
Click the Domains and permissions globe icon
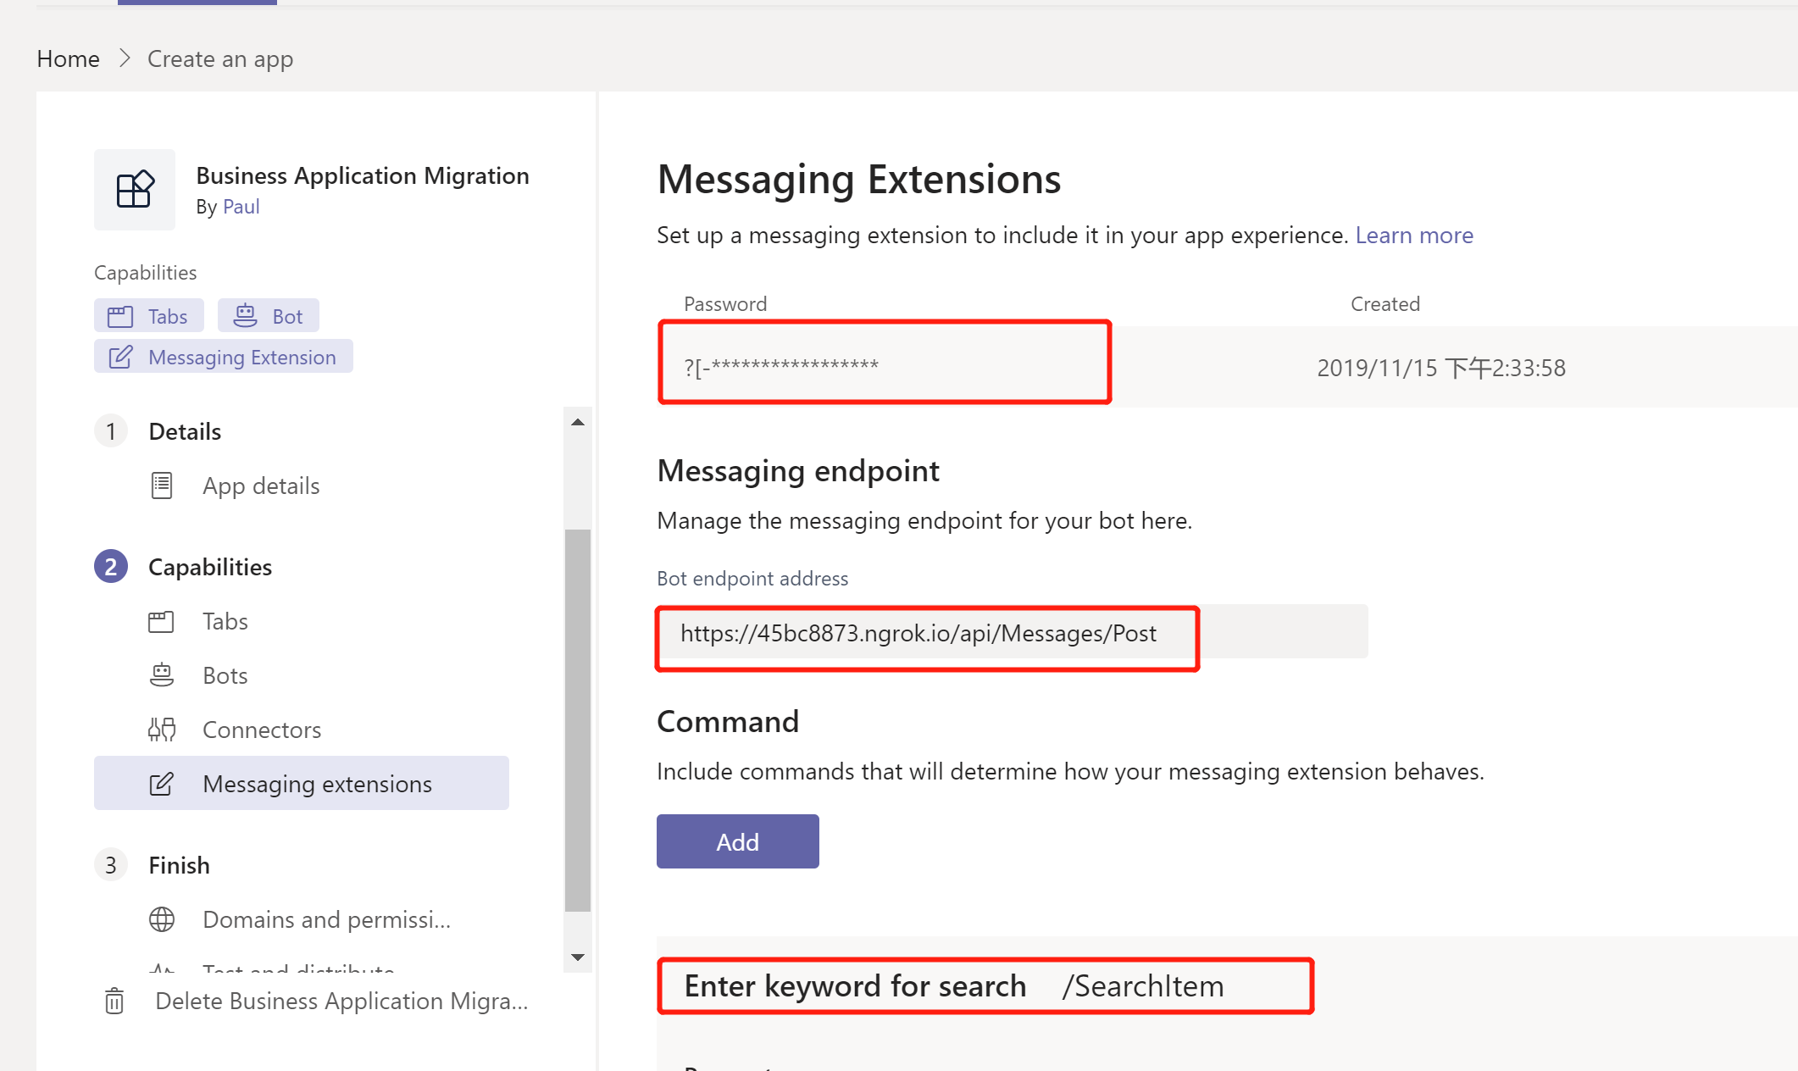tap(161, 919)
